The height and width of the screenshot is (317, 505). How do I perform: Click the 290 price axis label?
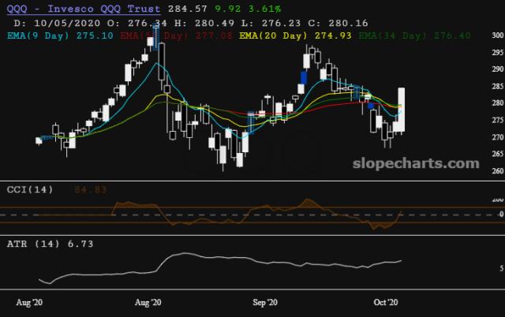tap(498, 69)
